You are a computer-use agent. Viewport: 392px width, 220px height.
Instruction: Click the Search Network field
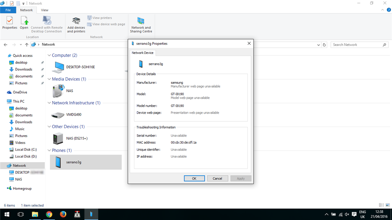(x=357, y=45)
